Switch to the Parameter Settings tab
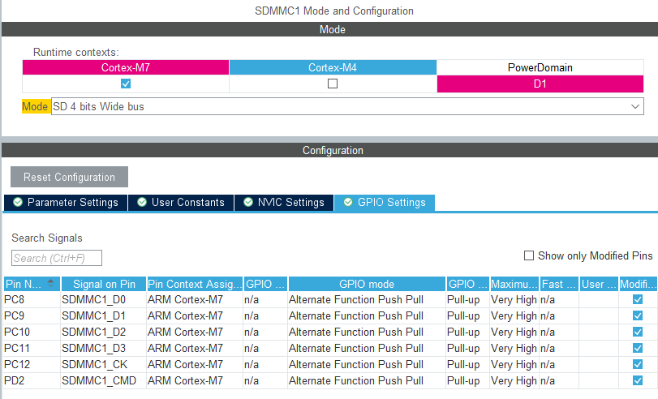 click(x=66, y=202)
